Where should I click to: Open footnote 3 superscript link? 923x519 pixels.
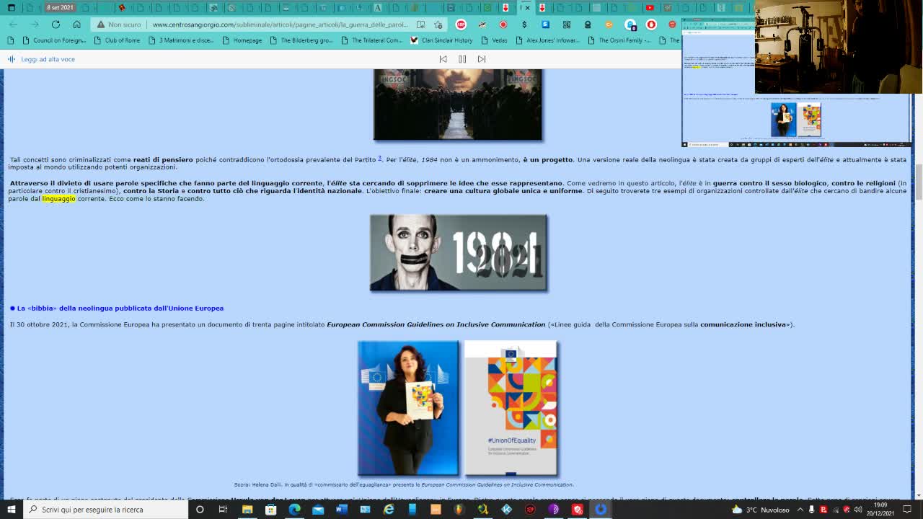point(379,158)
